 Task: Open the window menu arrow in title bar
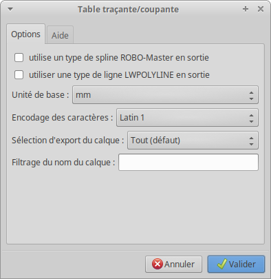[10, 9]
